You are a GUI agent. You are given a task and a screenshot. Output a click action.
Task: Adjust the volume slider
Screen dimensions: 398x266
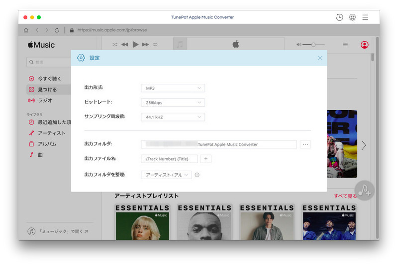[x=314, y=45]
